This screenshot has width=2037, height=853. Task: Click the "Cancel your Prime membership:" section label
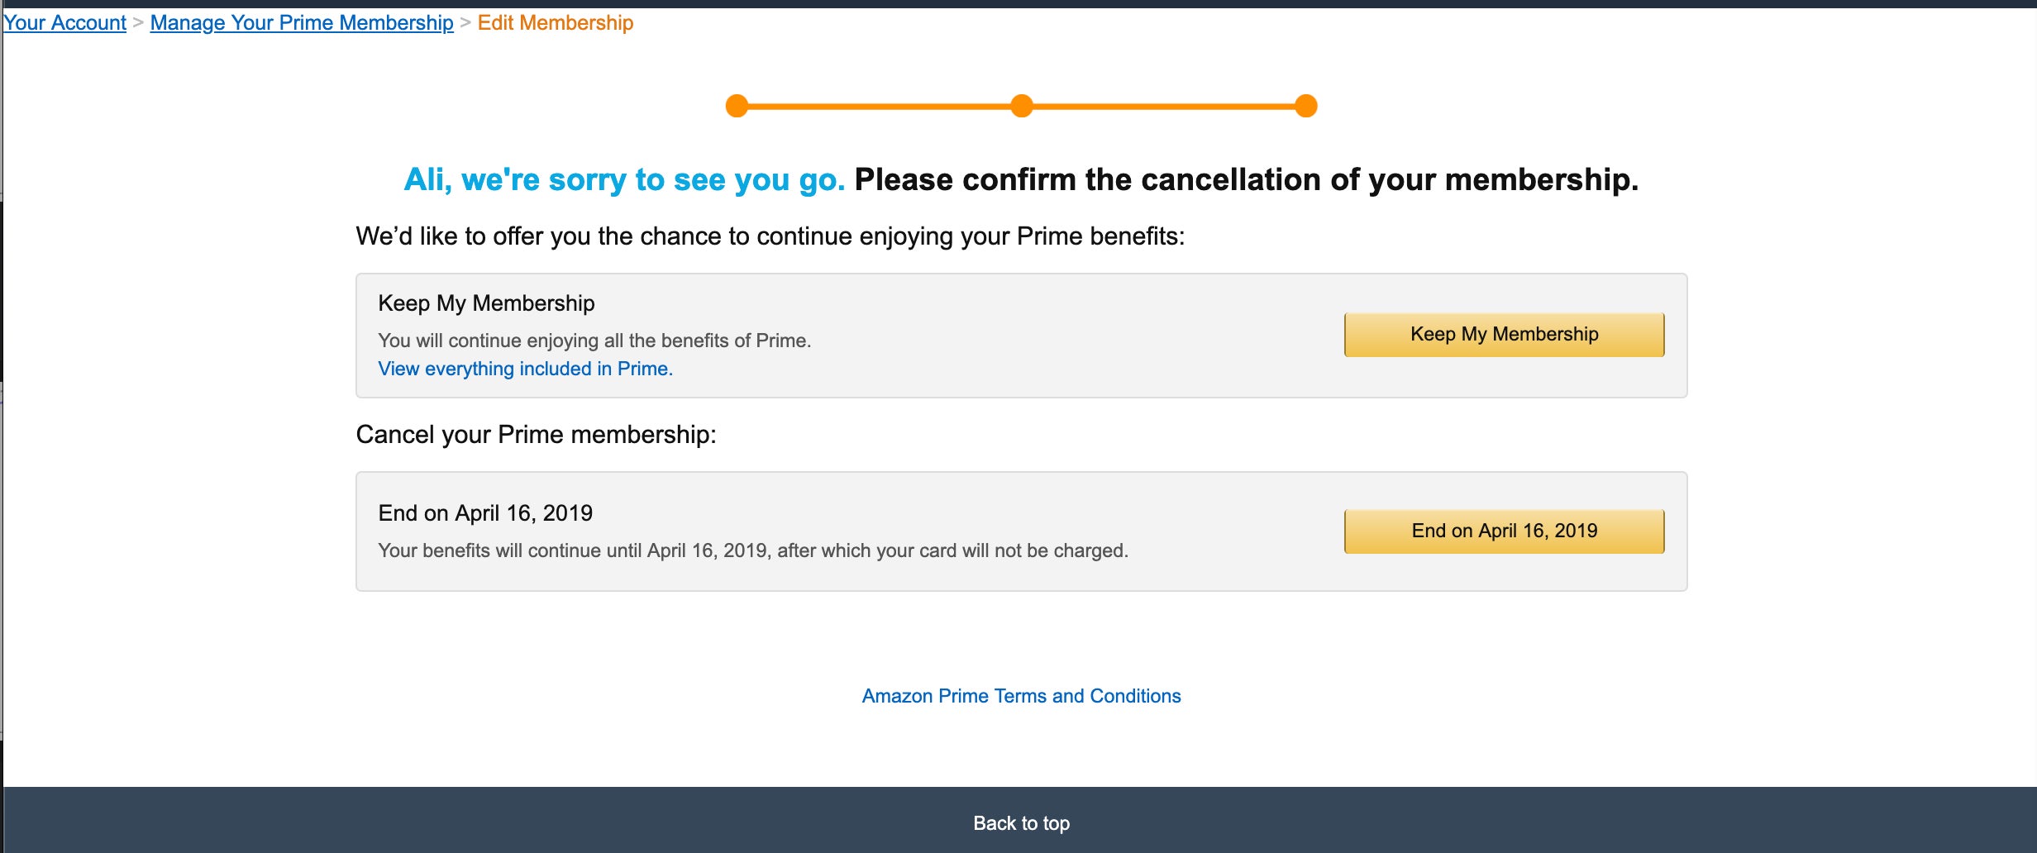(x=537, y=435)
